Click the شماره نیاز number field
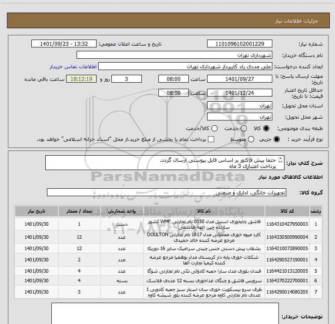 coord(239,43)
